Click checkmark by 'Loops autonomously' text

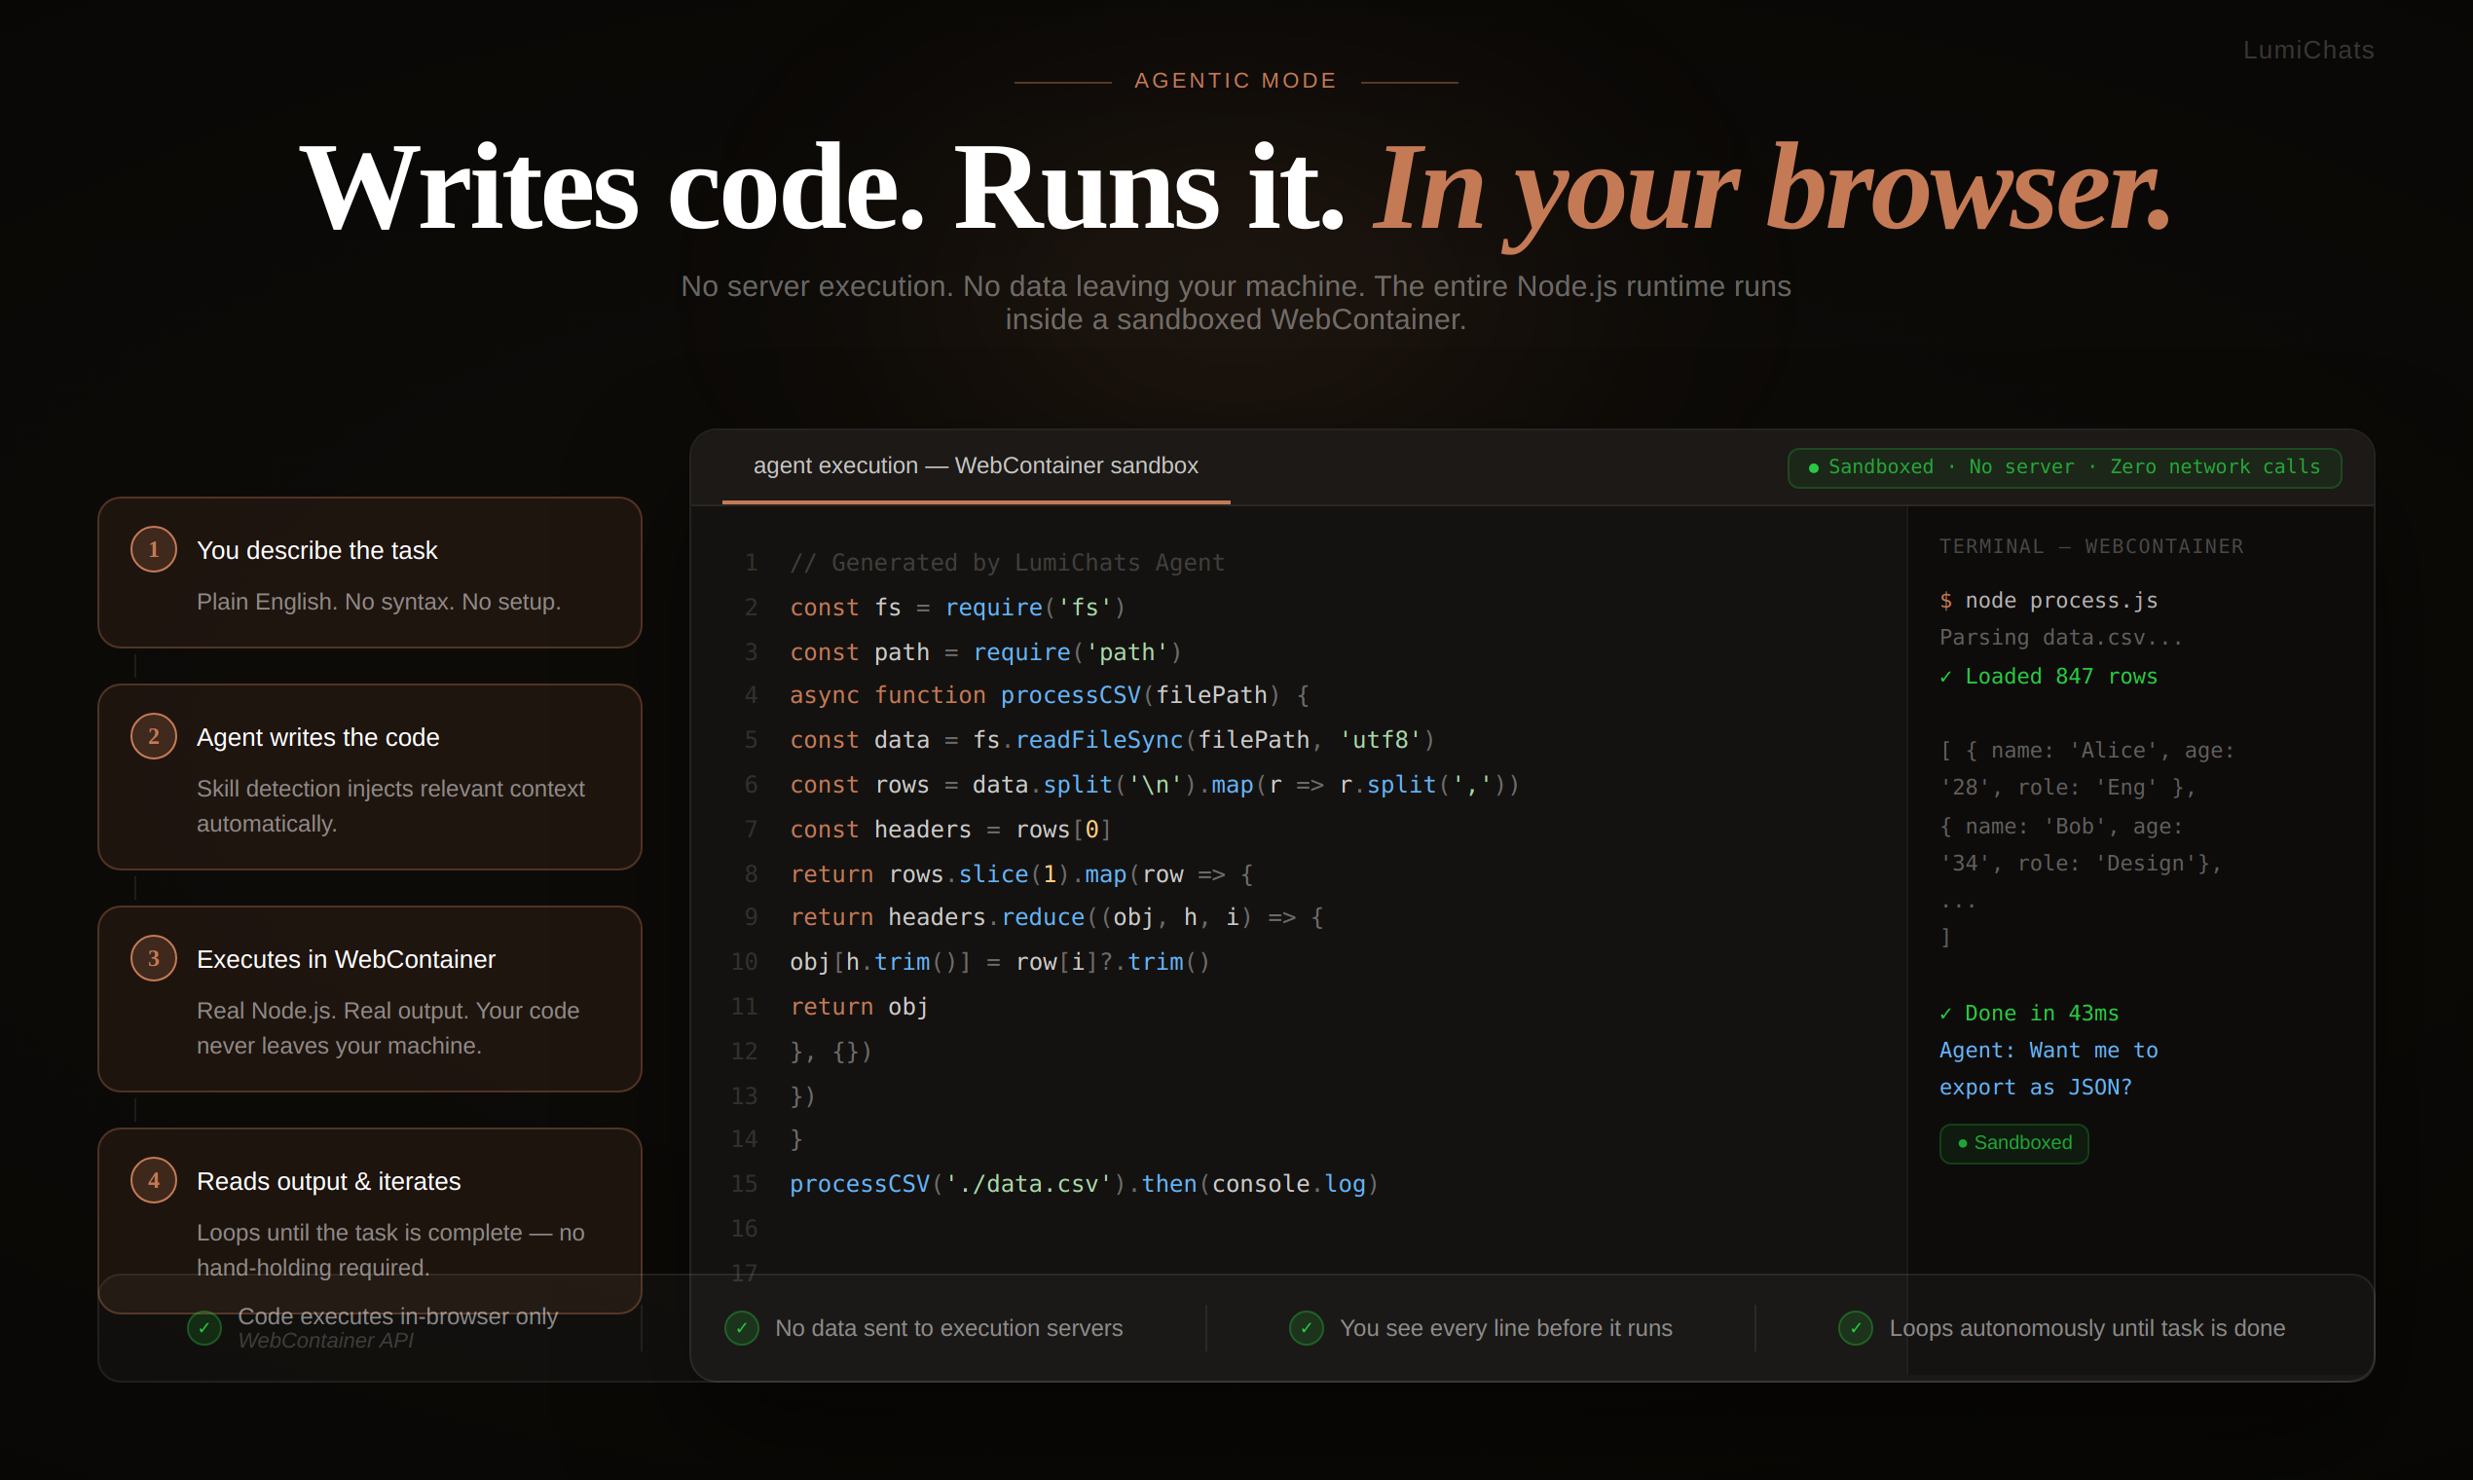click(1856, 1328)
